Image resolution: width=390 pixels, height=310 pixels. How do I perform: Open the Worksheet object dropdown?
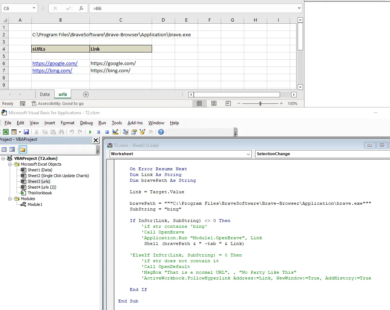[x=248, y=154]
